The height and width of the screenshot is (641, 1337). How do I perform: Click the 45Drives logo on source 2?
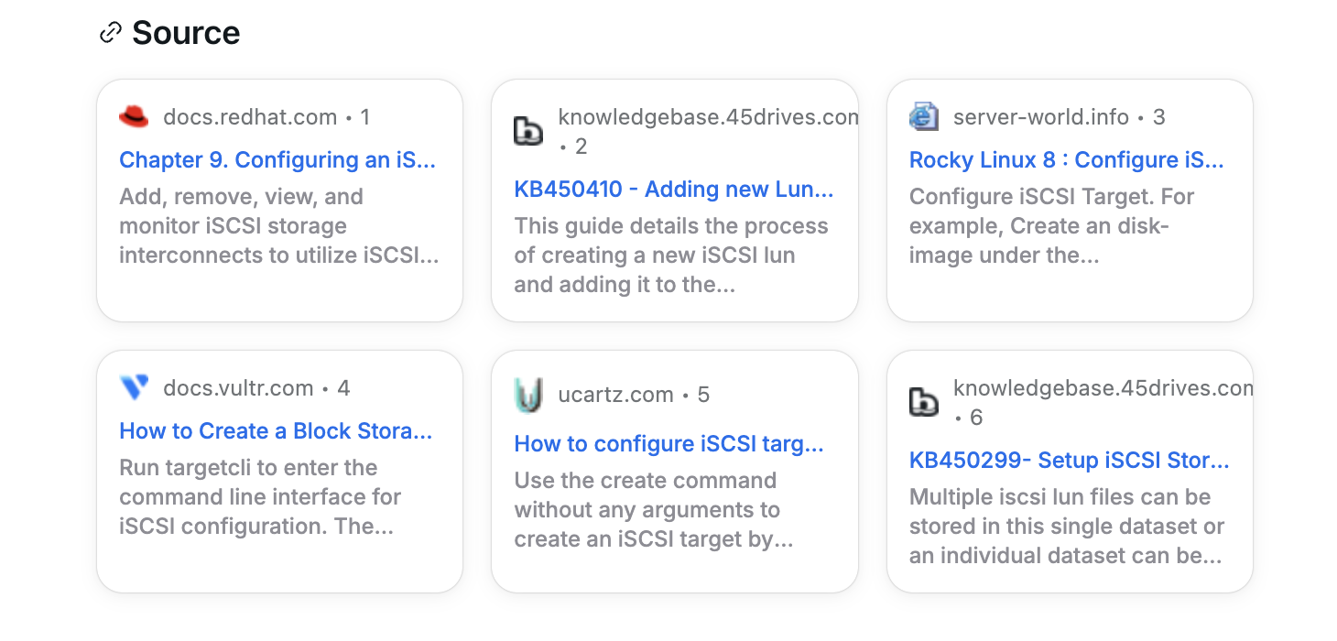click(x=528, y=132)
